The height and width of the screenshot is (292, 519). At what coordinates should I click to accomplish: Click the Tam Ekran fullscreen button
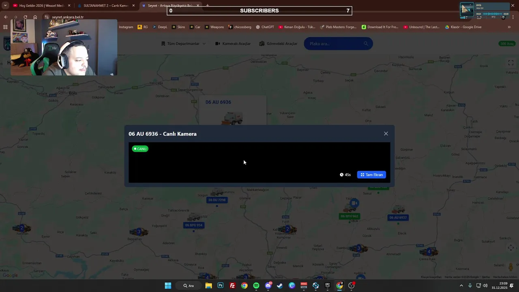[x=371, y=175]
